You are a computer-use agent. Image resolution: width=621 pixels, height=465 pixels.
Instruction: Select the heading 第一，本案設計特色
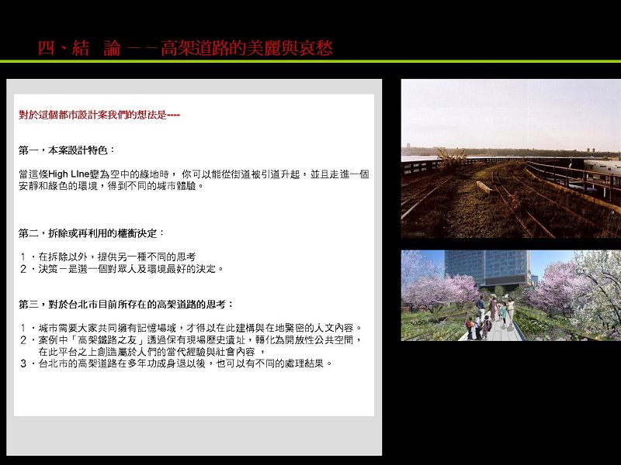(67, 149)
